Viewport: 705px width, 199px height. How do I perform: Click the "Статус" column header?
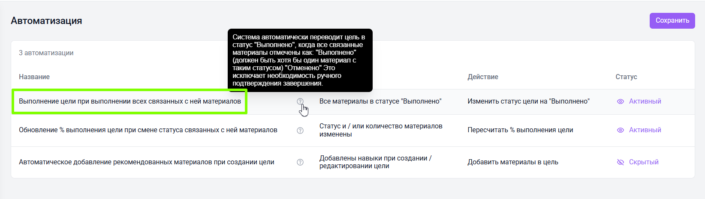(626, 77)
